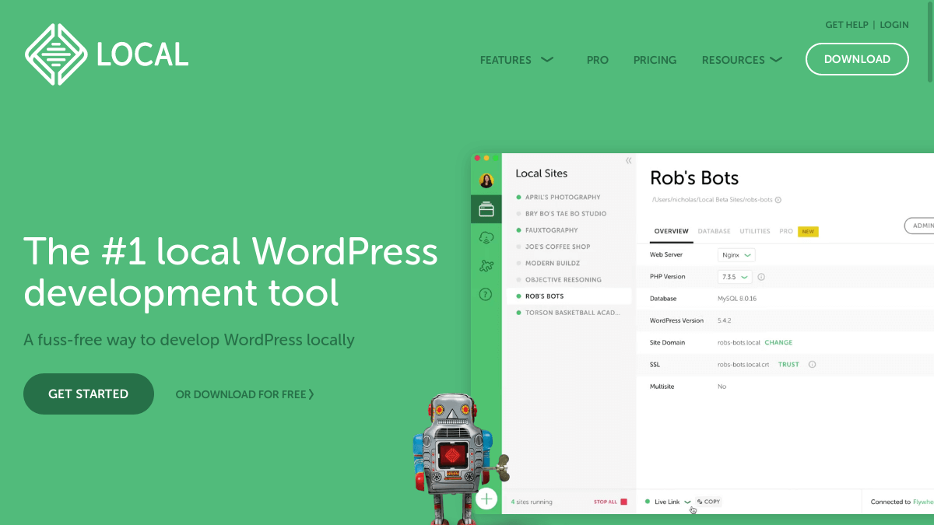The width and height of the screenshot is (934, 525).
Task: Click the Get Help link
Action: point(847,25)
